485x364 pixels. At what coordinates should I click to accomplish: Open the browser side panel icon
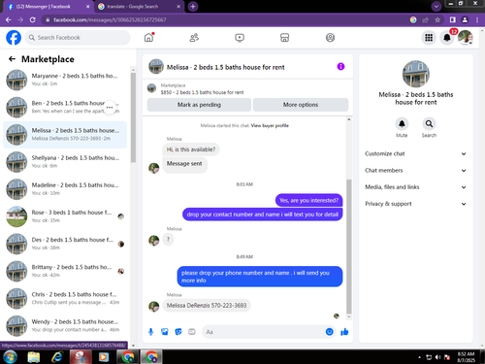pyautogui.click(x=453, y=19)
